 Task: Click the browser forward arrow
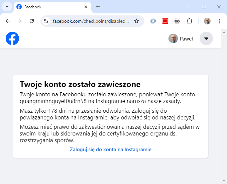(x=20, y=21)
